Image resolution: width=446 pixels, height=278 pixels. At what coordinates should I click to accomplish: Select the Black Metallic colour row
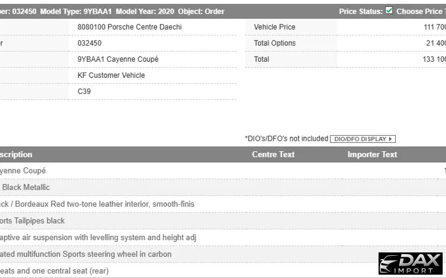28,187
